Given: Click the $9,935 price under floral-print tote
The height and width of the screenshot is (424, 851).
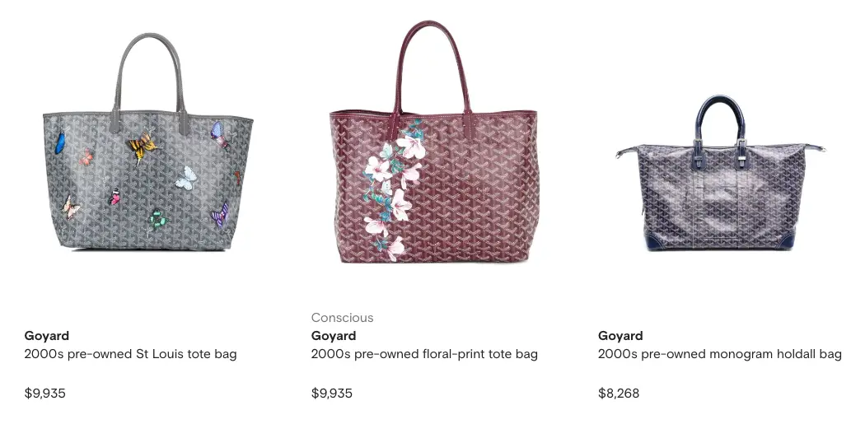Looking at the screenshot, I should (332, 393).
